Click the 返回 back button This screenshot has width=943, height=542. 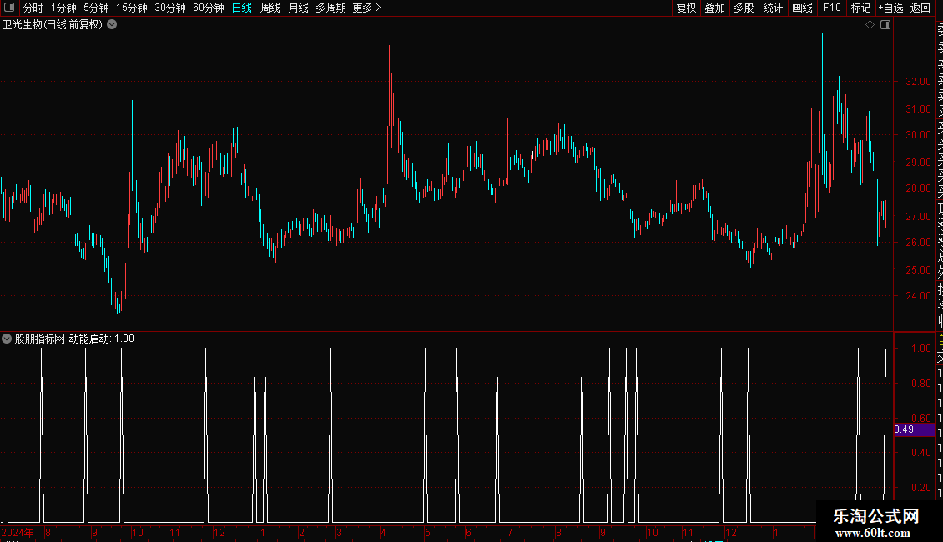click(x=920, y=8)
